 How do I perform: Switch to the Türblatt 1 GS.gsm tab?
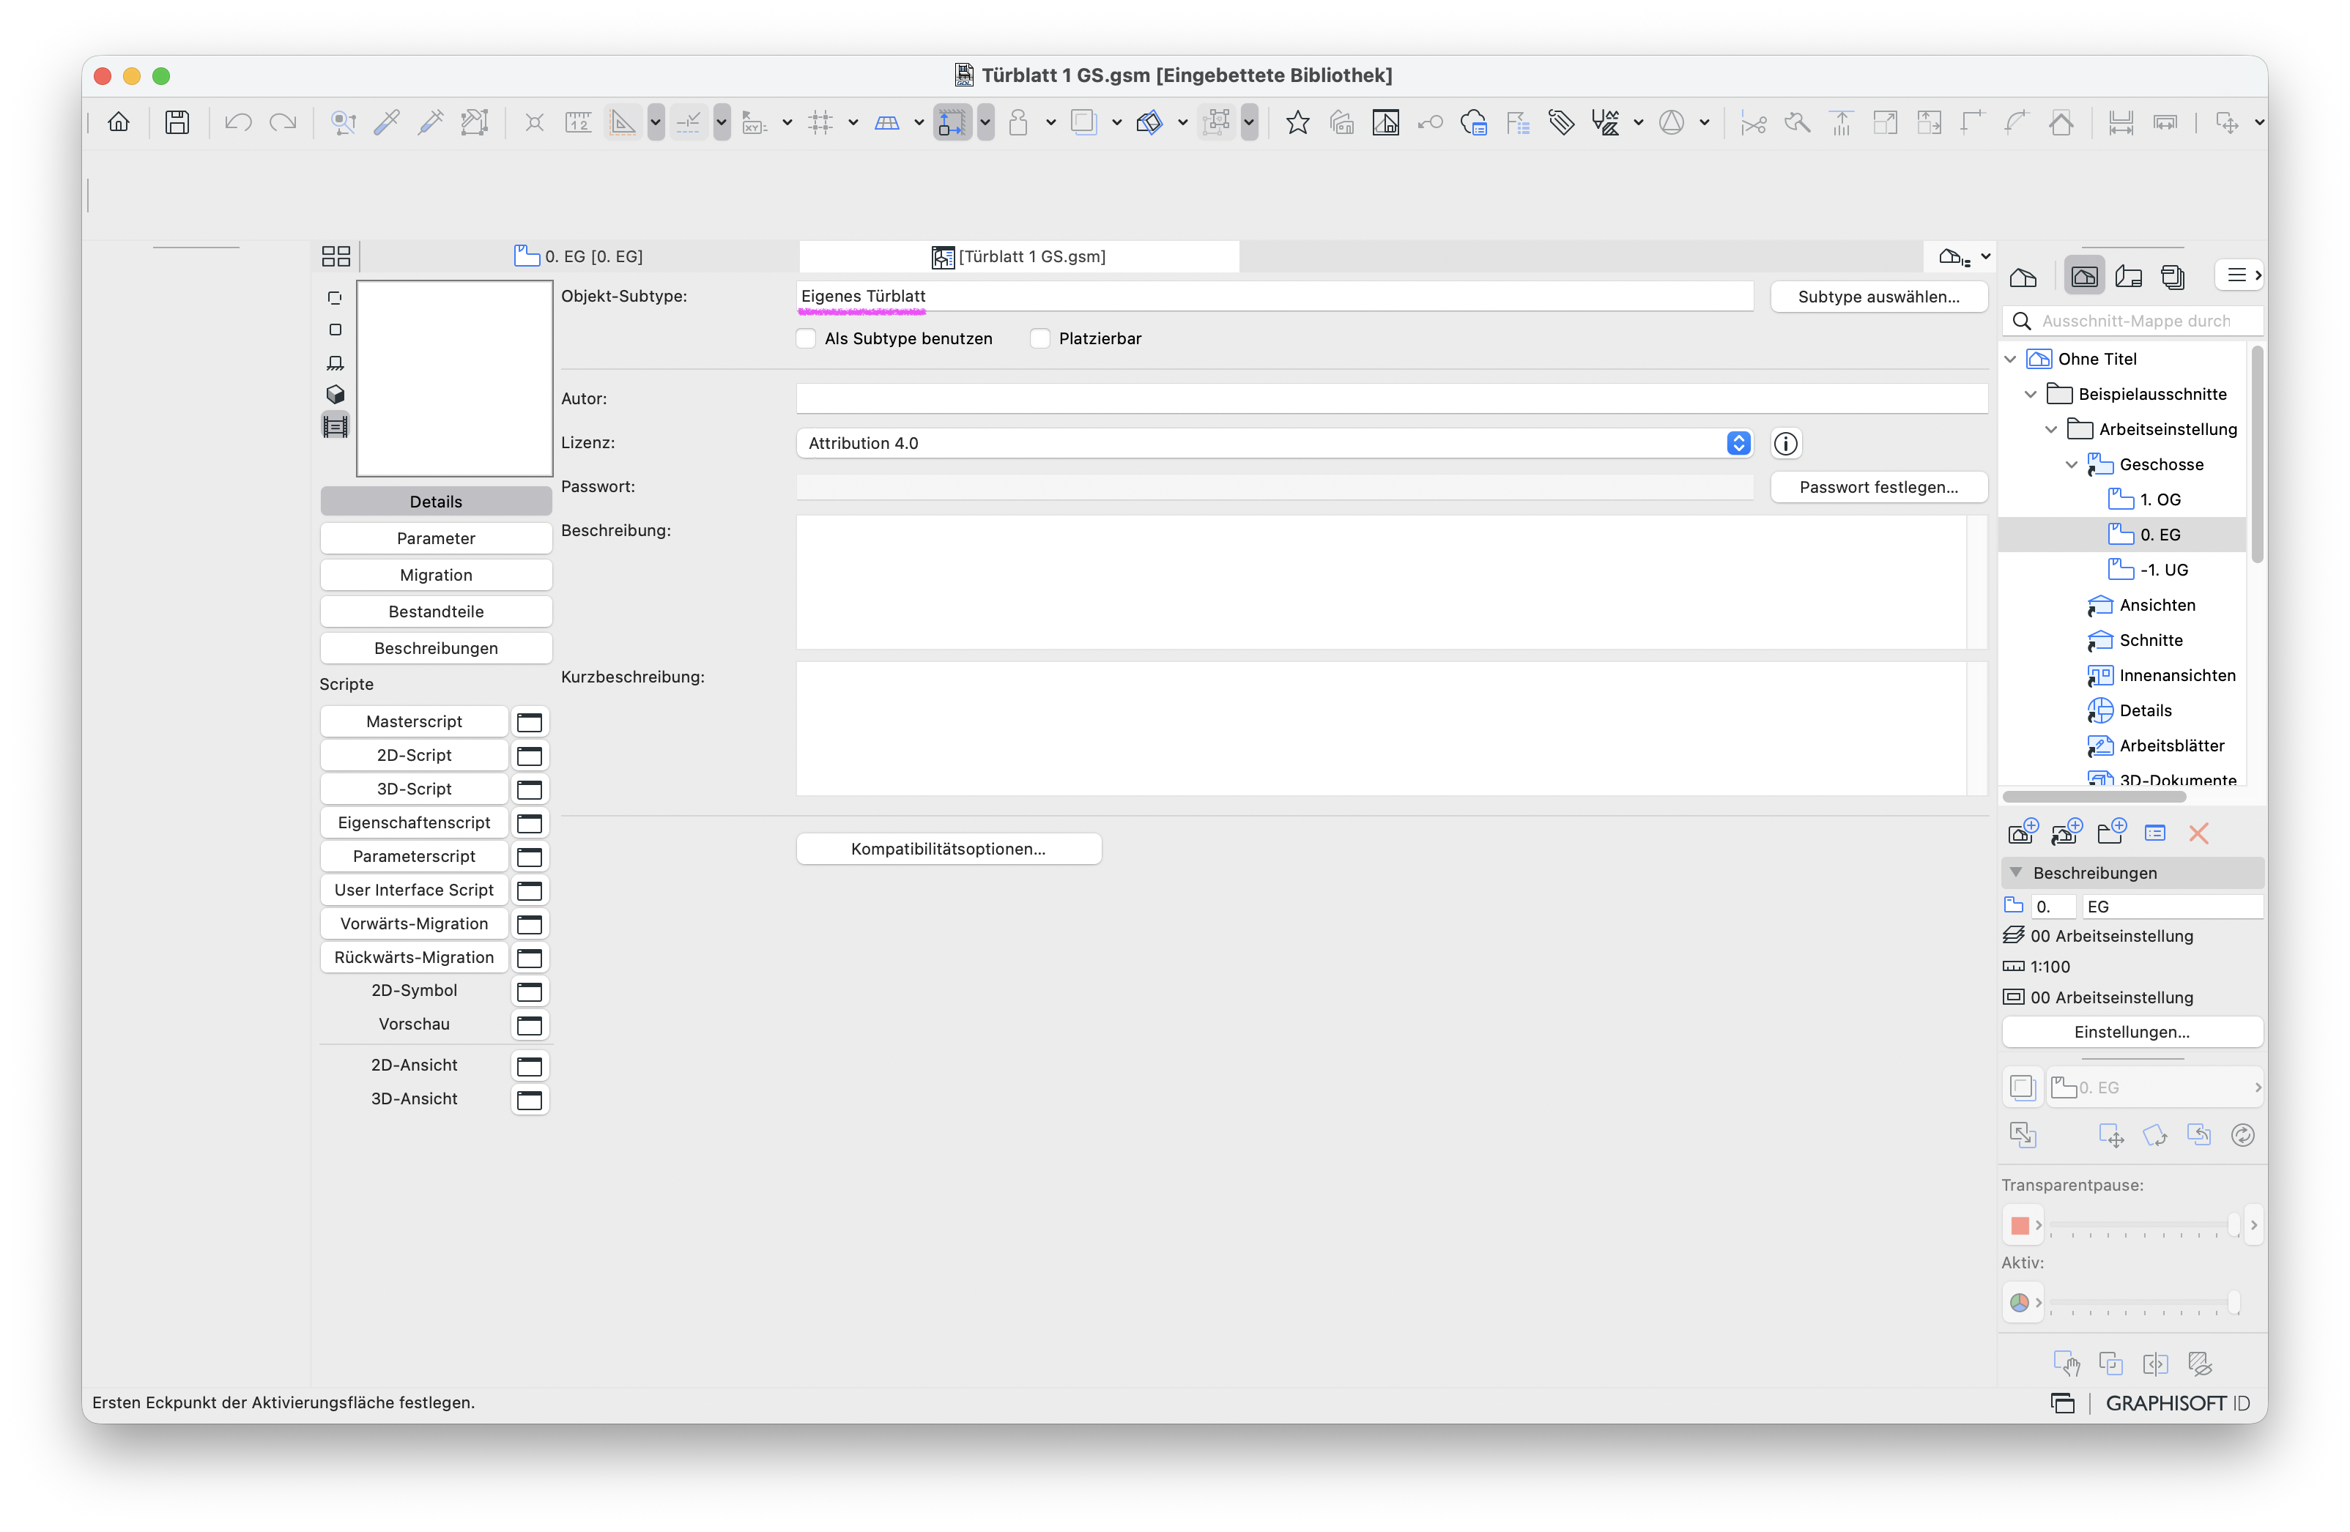(x=1018, y=256)
